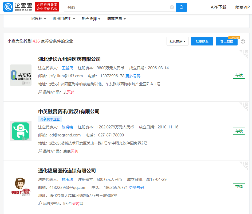Screen dimensions: 252x214
Task: Open the APP下载 menu item
Action: pos(218,7)
